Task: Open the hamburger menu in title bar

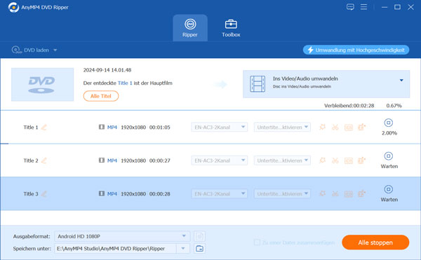Action: pos(363,7)
